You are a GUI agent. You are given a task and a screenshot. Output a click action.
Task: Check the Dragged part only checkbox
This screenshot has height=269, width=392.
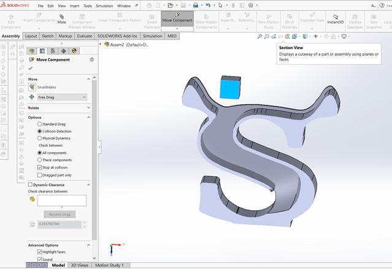(39, 175)
